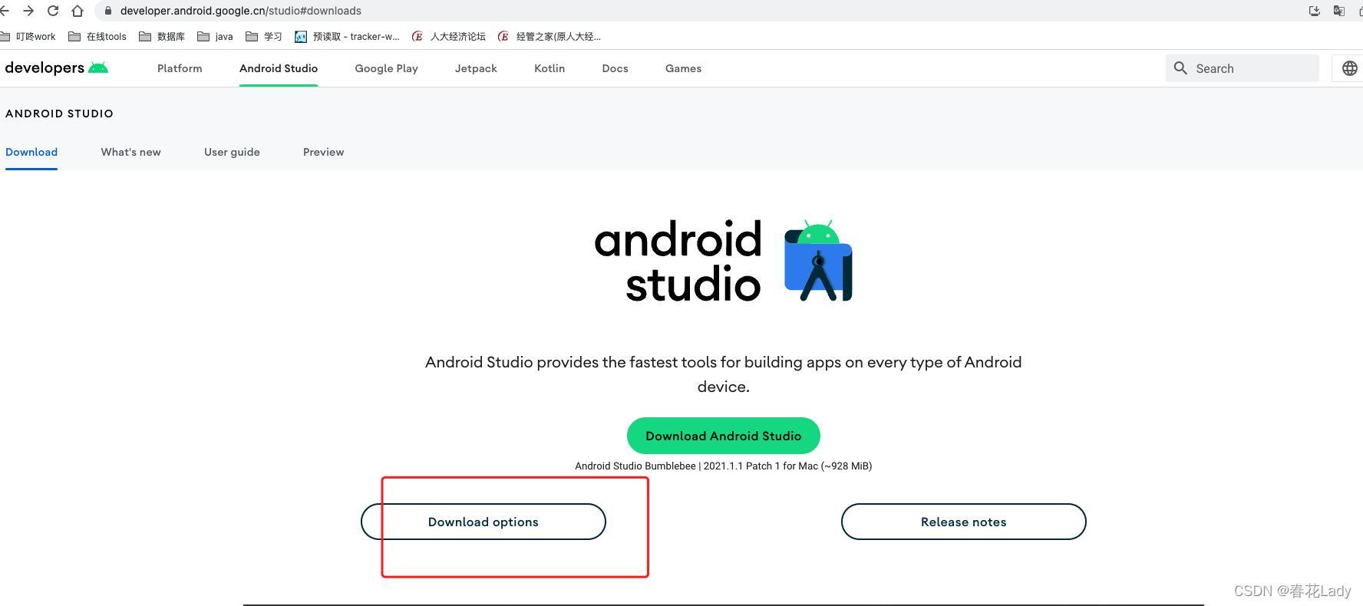Go forward with the browser forward arrow
1363x606 pixels.
pyautogui.click(x=28, y=11)
